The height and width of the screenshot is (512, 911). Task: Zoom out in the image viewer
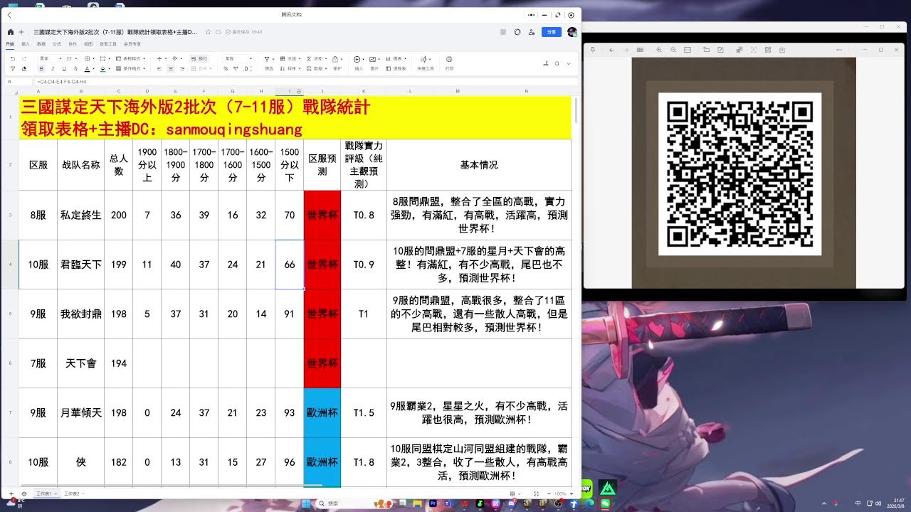pyautogui.click(x=673, y=50)
